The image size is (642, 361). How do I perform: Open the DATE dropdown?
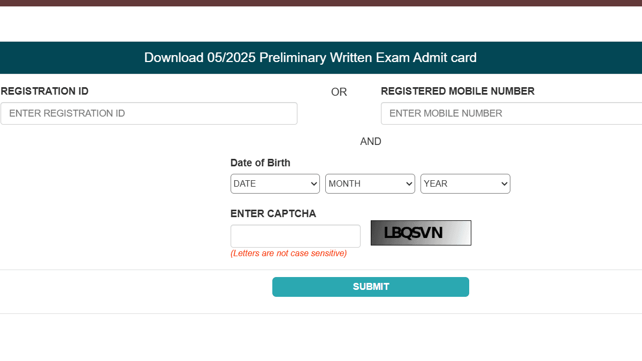click(x=274, y=183)
